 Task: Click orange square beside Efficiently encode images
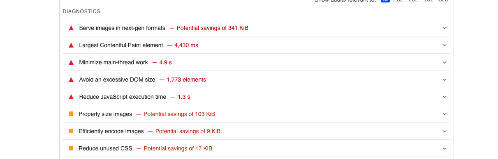[x=71, y=131]
